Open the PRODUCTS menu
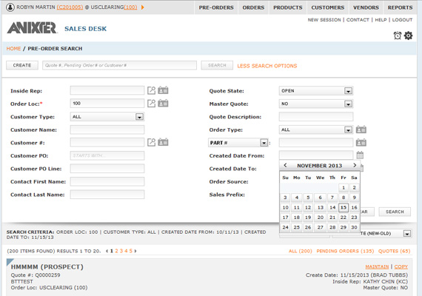 (288, 7)
